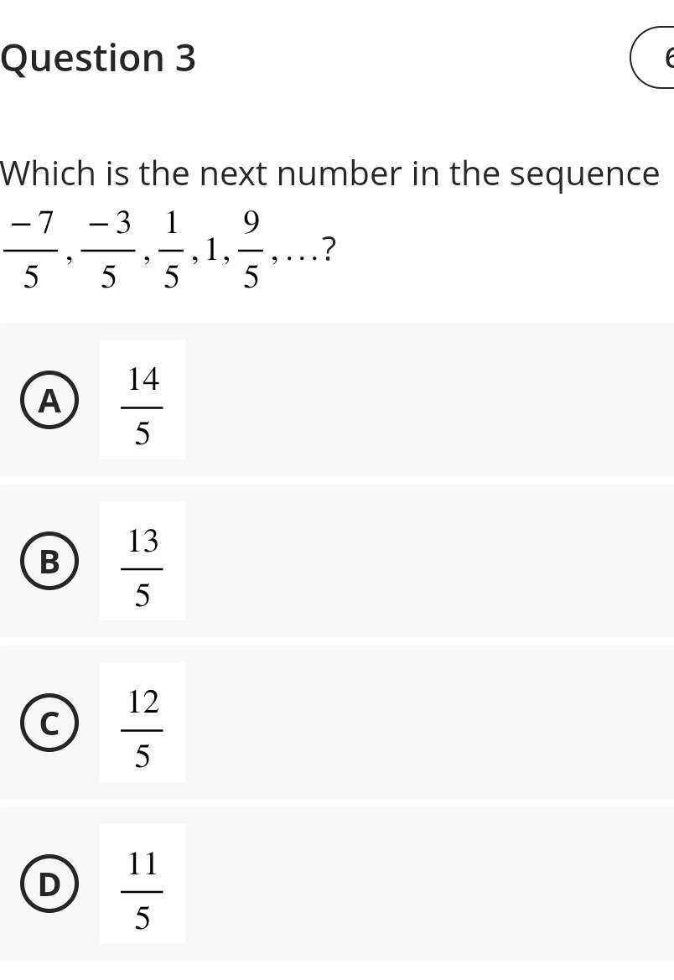Select answer option C
The image size is (674, 980).
(335, 722)
